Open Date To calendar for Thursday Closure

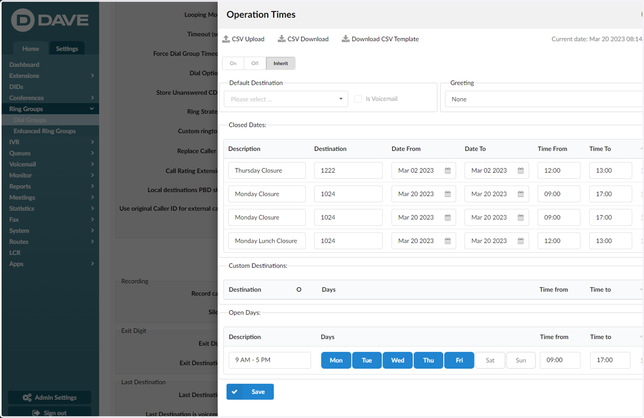coord(521,171)
